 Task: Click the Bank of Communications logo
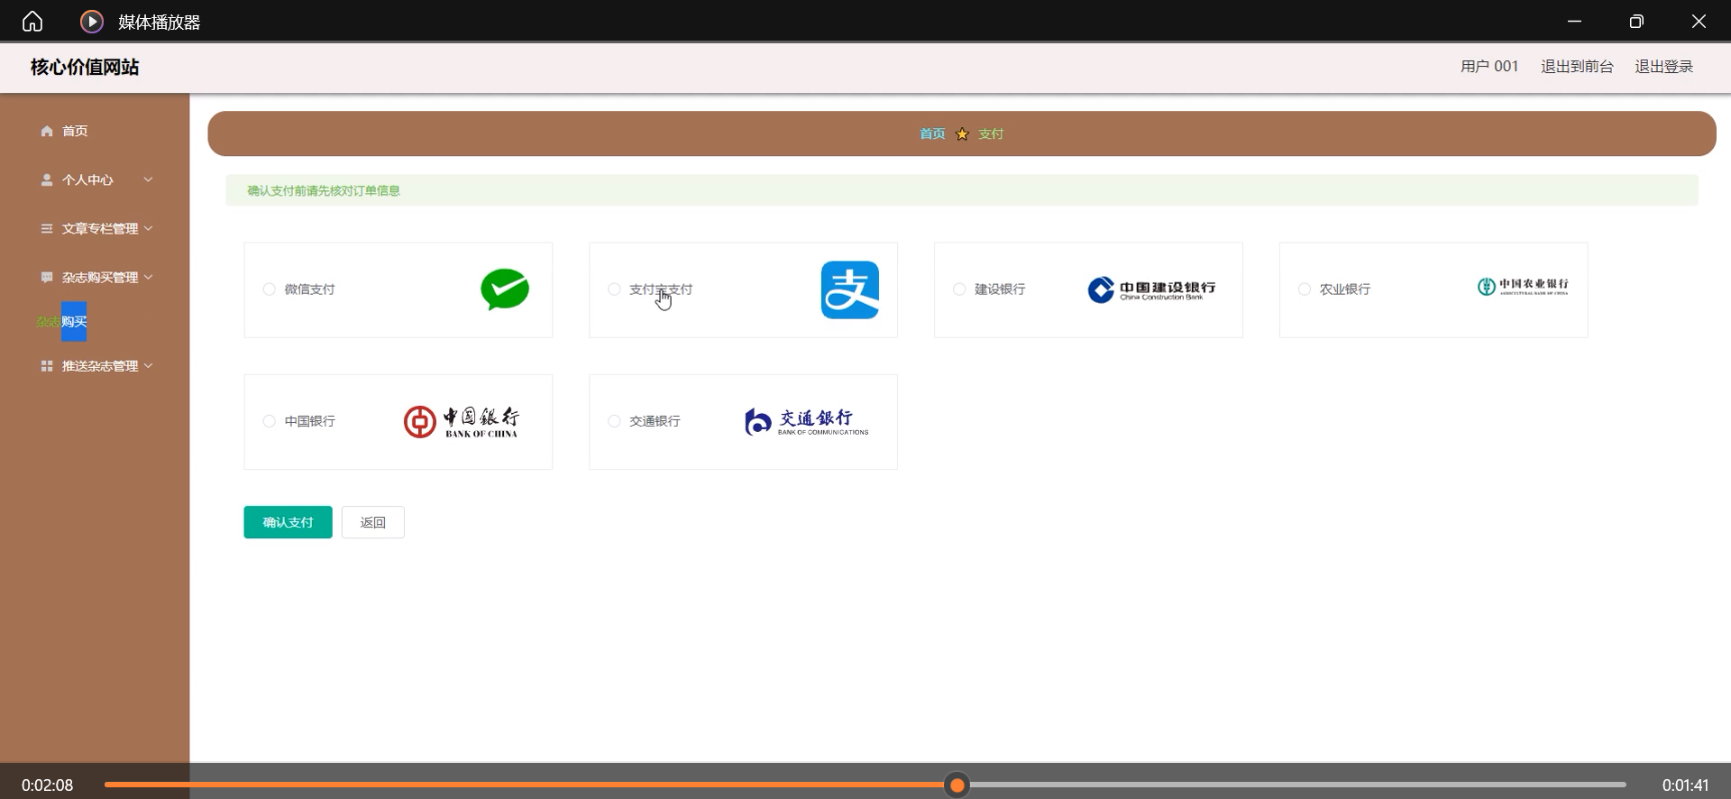[807, 421]
